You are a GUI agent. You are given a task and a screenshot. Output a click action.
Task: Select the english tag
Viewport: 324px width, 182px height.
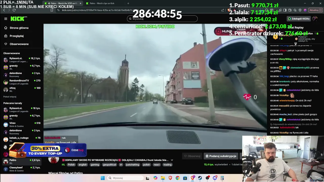point(83,165)
